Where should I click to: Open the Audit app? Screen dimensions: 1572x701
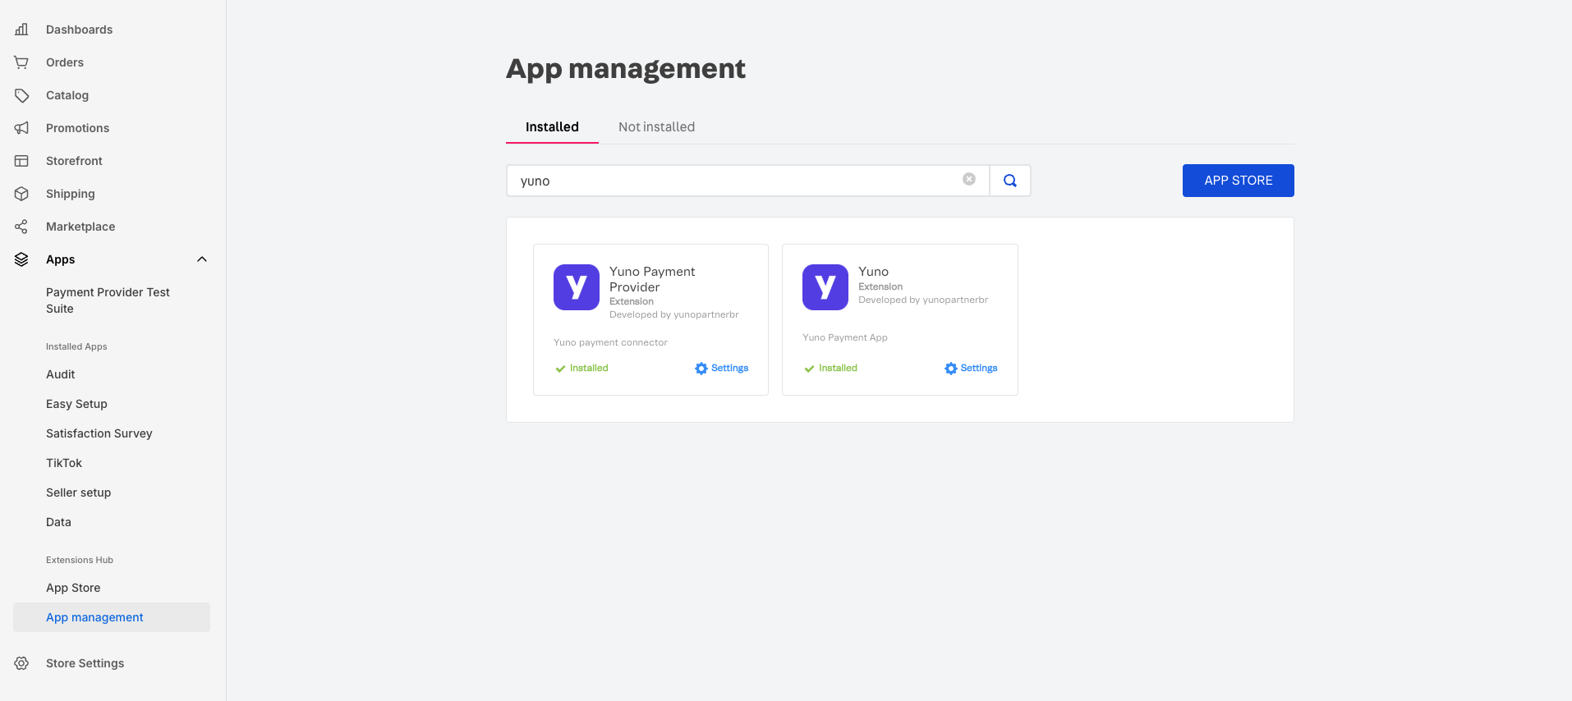61,374
